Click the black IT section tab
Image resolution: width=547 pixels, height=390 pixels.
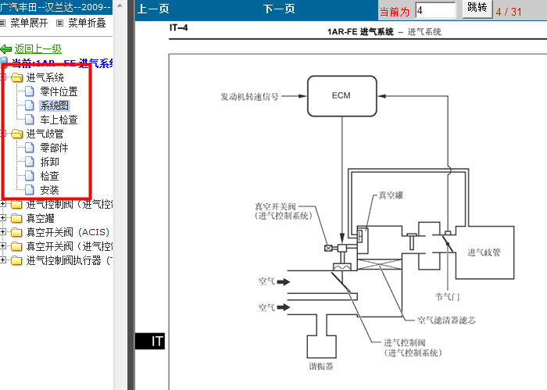150,342
